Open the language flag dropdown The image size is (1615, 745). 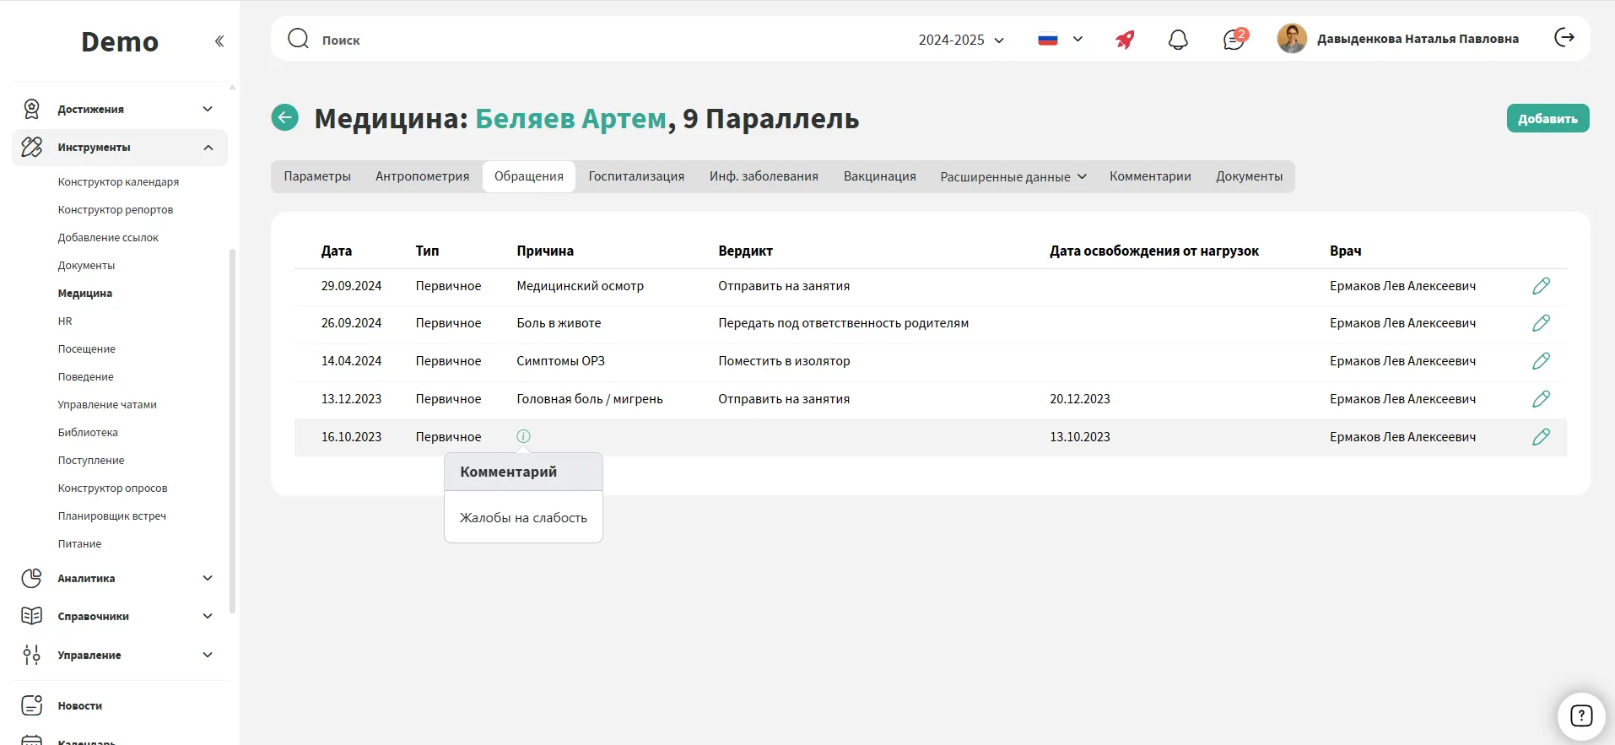point(1060,40)
